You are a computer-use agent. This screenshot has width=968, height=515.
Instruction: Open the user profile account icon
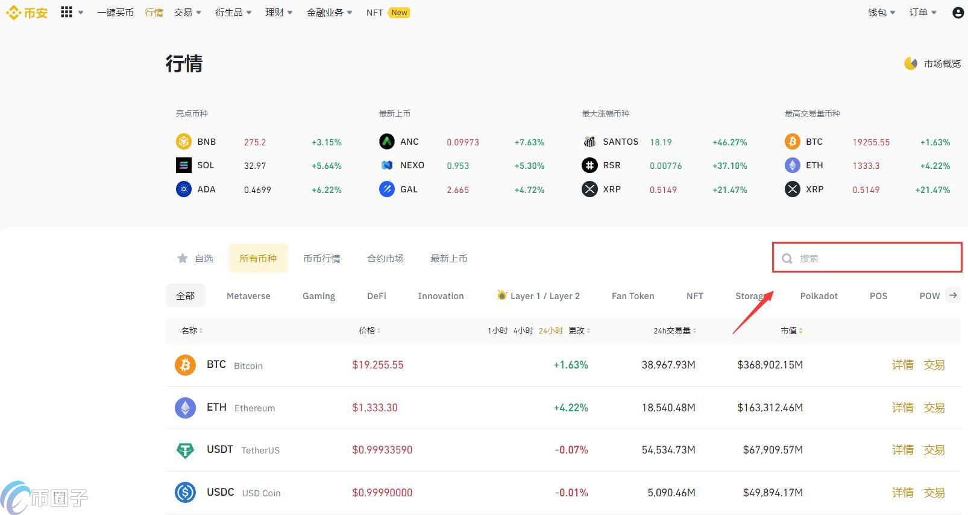[x=958, y=12]
